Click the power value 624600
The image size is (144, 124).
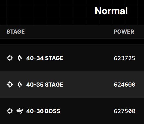[x=124, y=85]
